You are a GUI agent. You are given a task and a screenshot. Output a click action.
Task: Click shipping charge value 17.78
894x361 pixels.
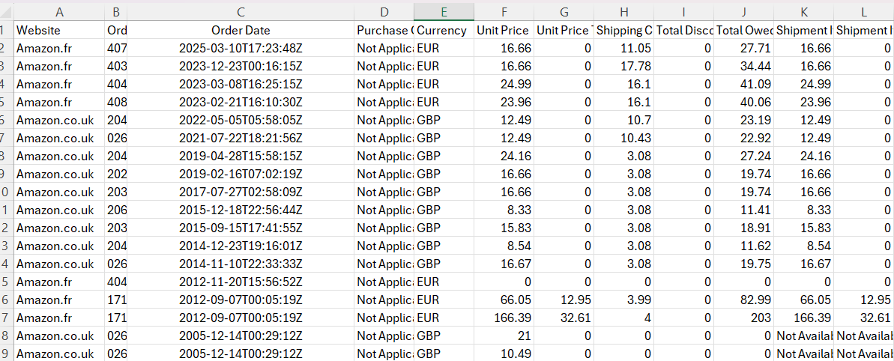[x=623, y=67]
